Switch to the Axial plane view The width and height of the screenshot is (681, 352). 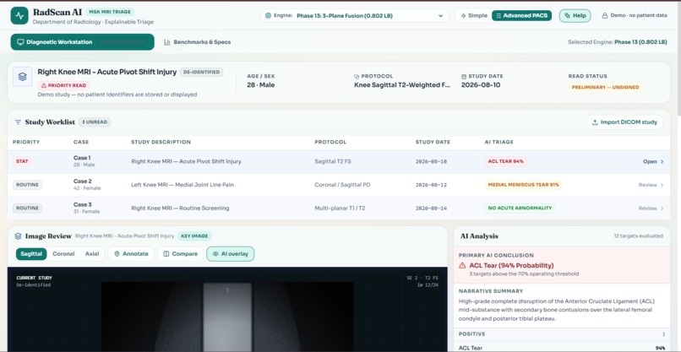92,254
